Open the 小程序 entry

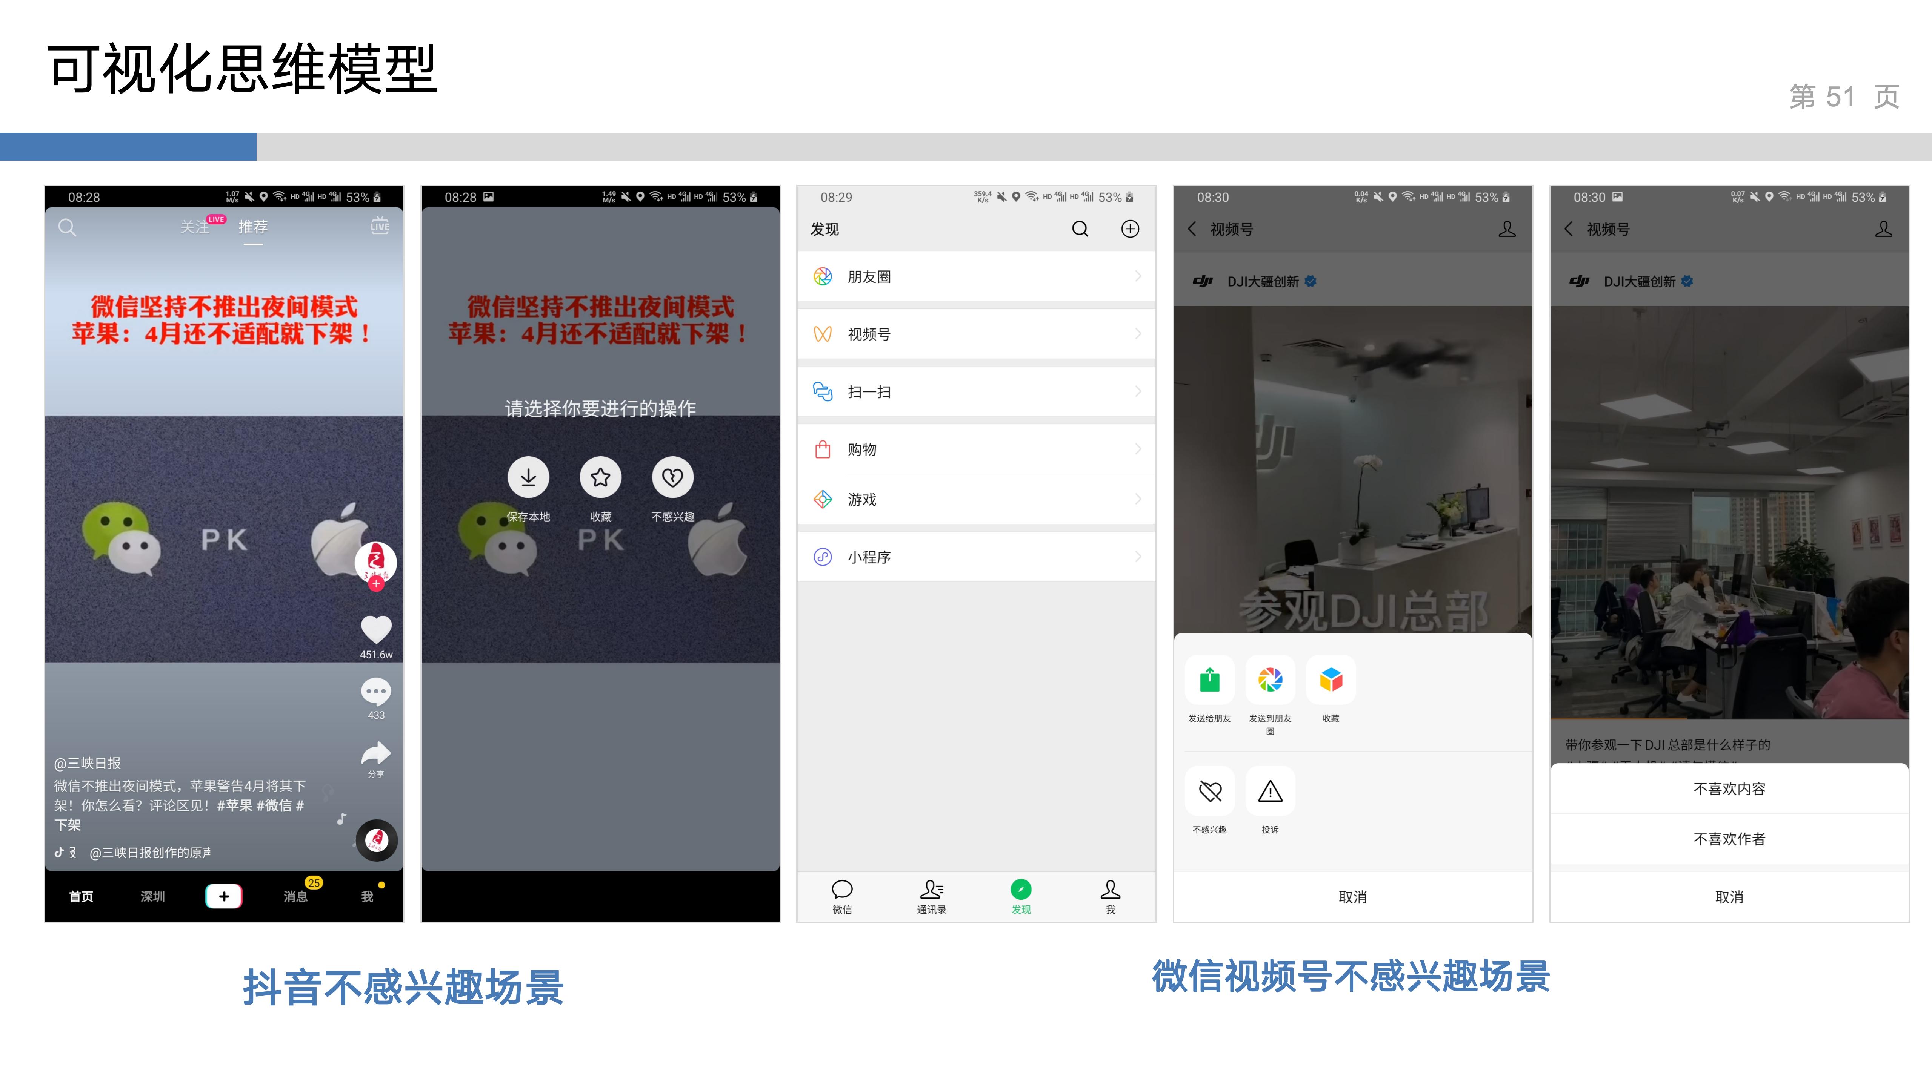[976, 557]
